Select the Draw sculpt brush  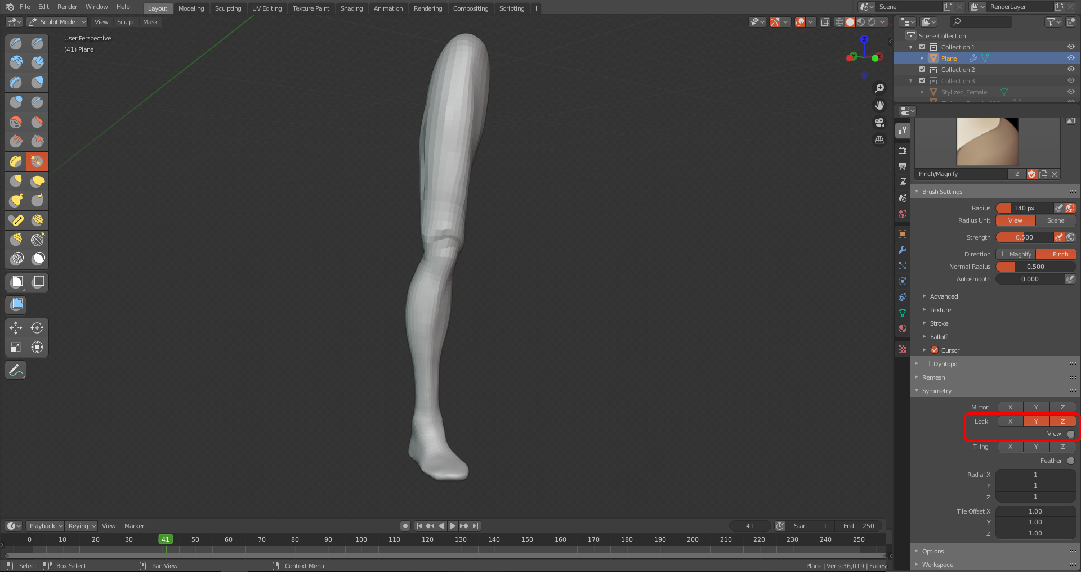[16, 43]
